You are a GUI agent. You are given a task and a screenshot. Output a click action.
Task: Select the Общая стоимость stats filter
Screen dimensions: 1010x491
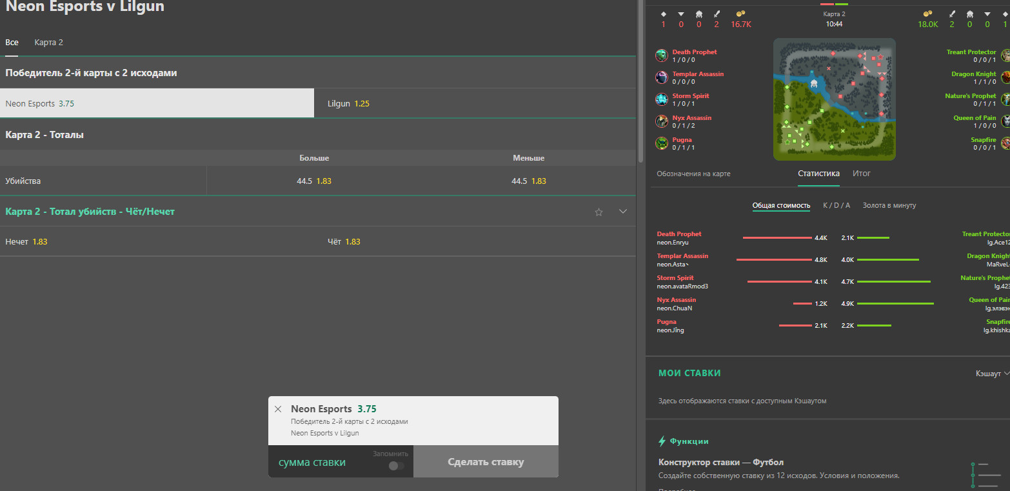(781, 206)
